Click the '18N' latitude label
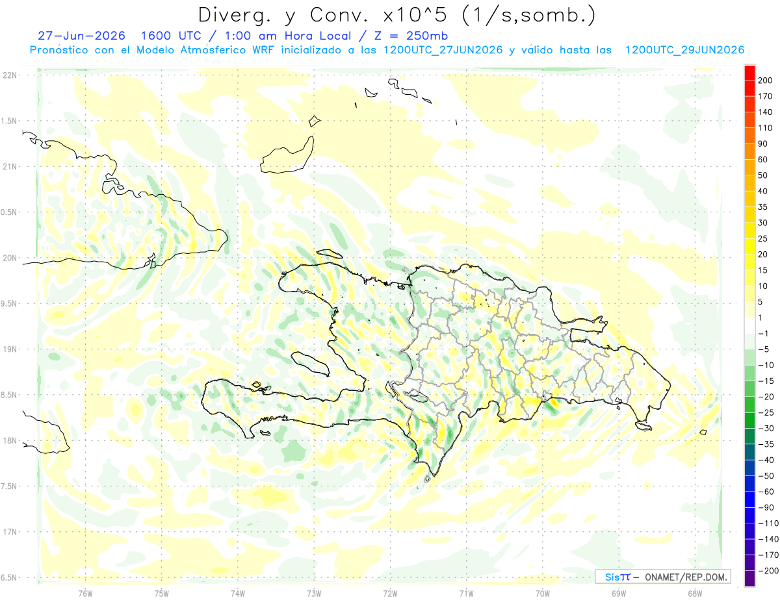780x602 pixels. coord(10,441)
